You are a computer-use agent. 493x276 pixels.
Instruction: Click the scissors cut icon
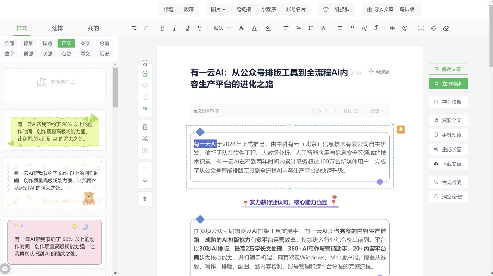(145, 139)
